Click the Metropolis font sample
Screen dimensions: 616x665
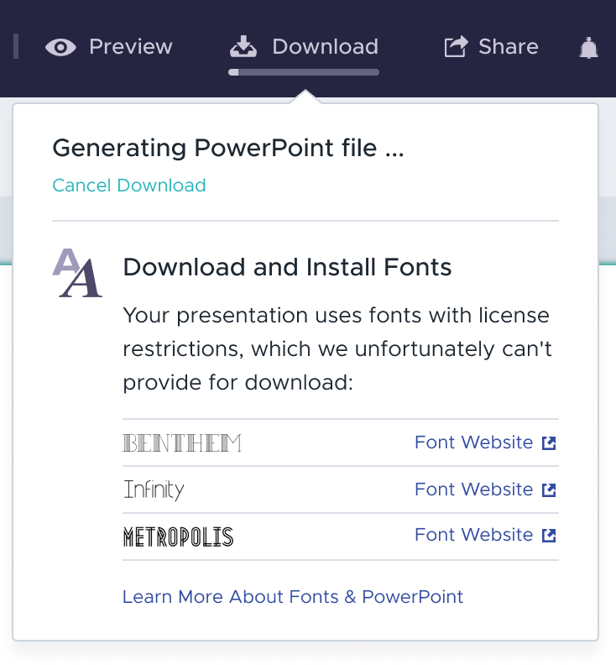178,537
